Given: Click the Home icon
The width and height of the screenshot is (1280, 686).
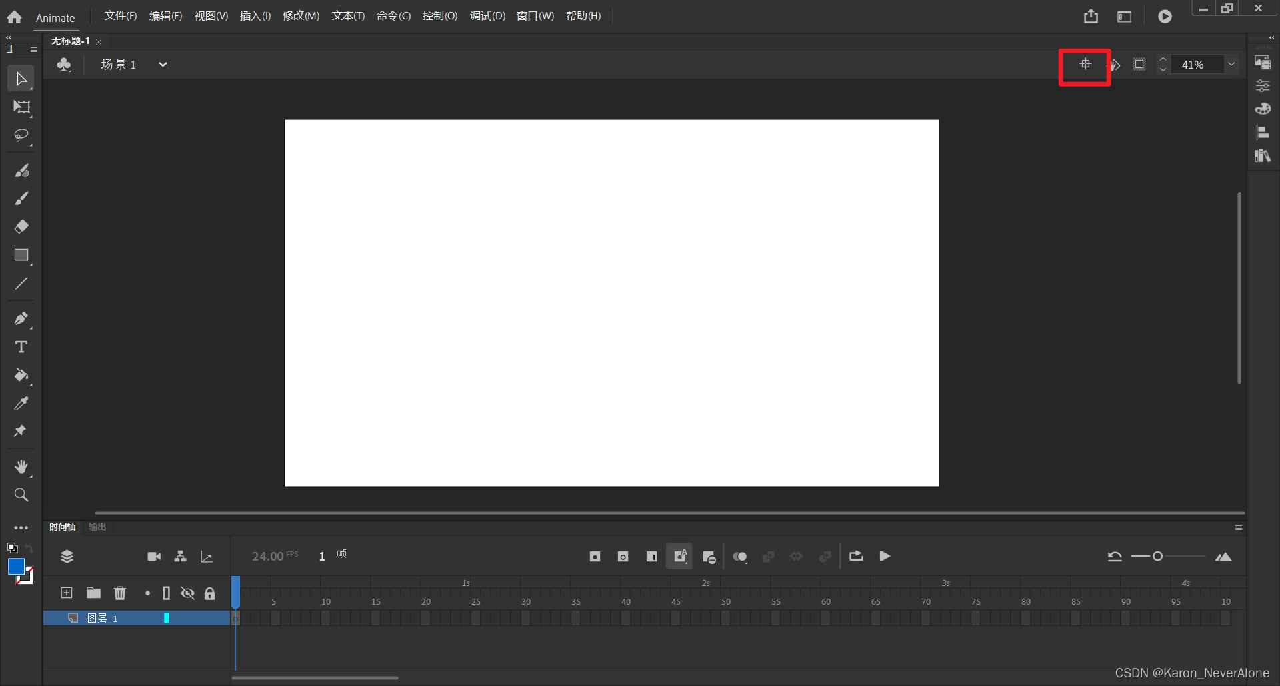Looking at the screenshot, I should pos(15,17).
